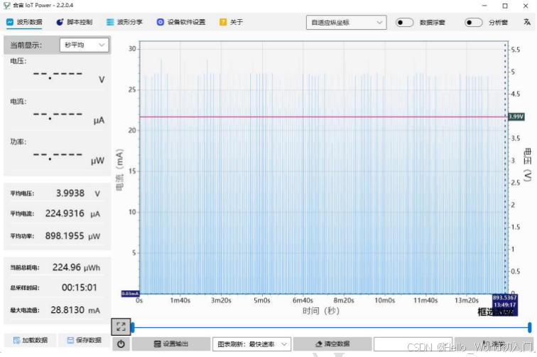The image size is (537, 357).
Task: Click the language translation icon
Action: pyautogui.click(x=527, y=22)
